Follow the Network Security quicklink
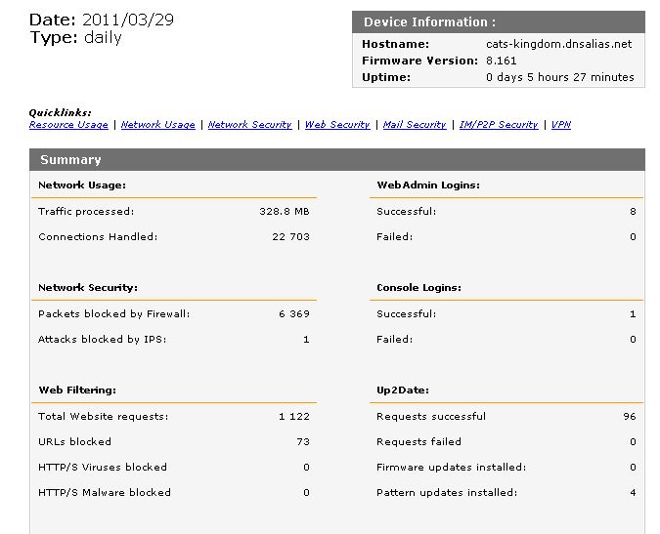 [x=249, y=125]
